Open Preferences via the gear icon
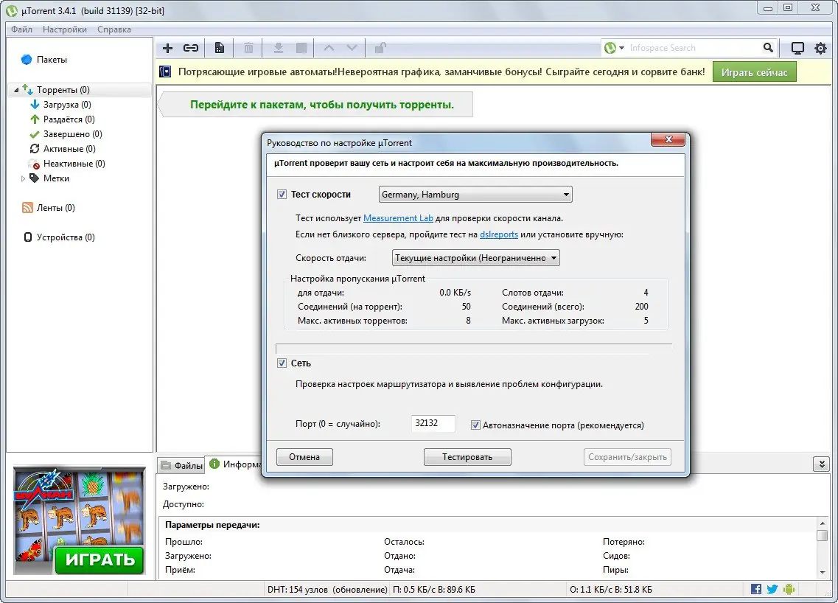Viewport: 838px width, 603px height. tap(820, 48)
